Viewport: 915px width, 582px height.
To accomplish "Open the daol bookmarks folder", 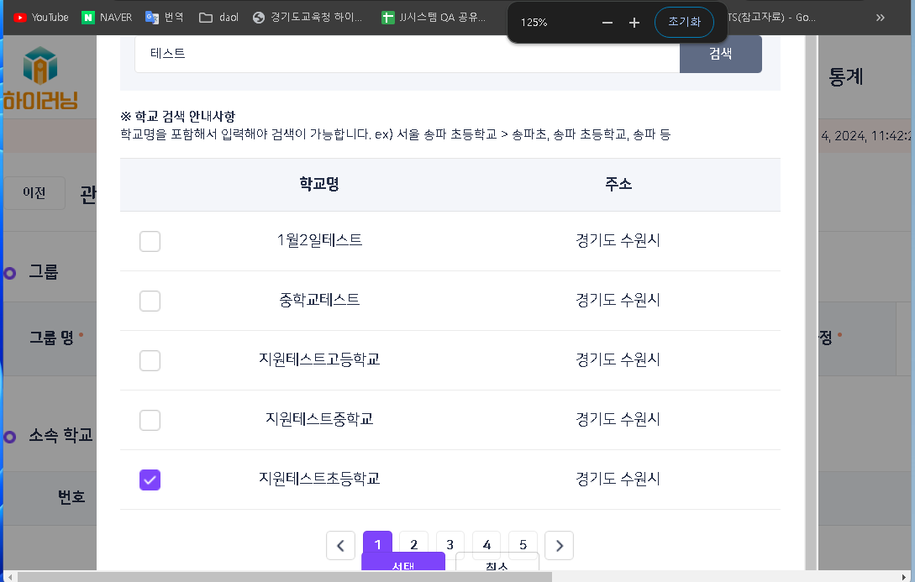I will click(x=218, y=17).
